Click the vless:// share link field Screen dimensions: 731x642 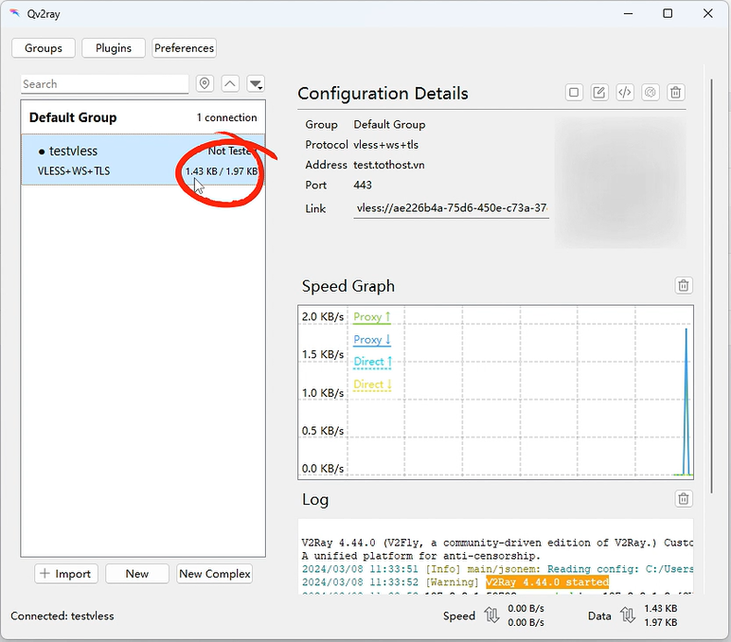coord(451,208)
